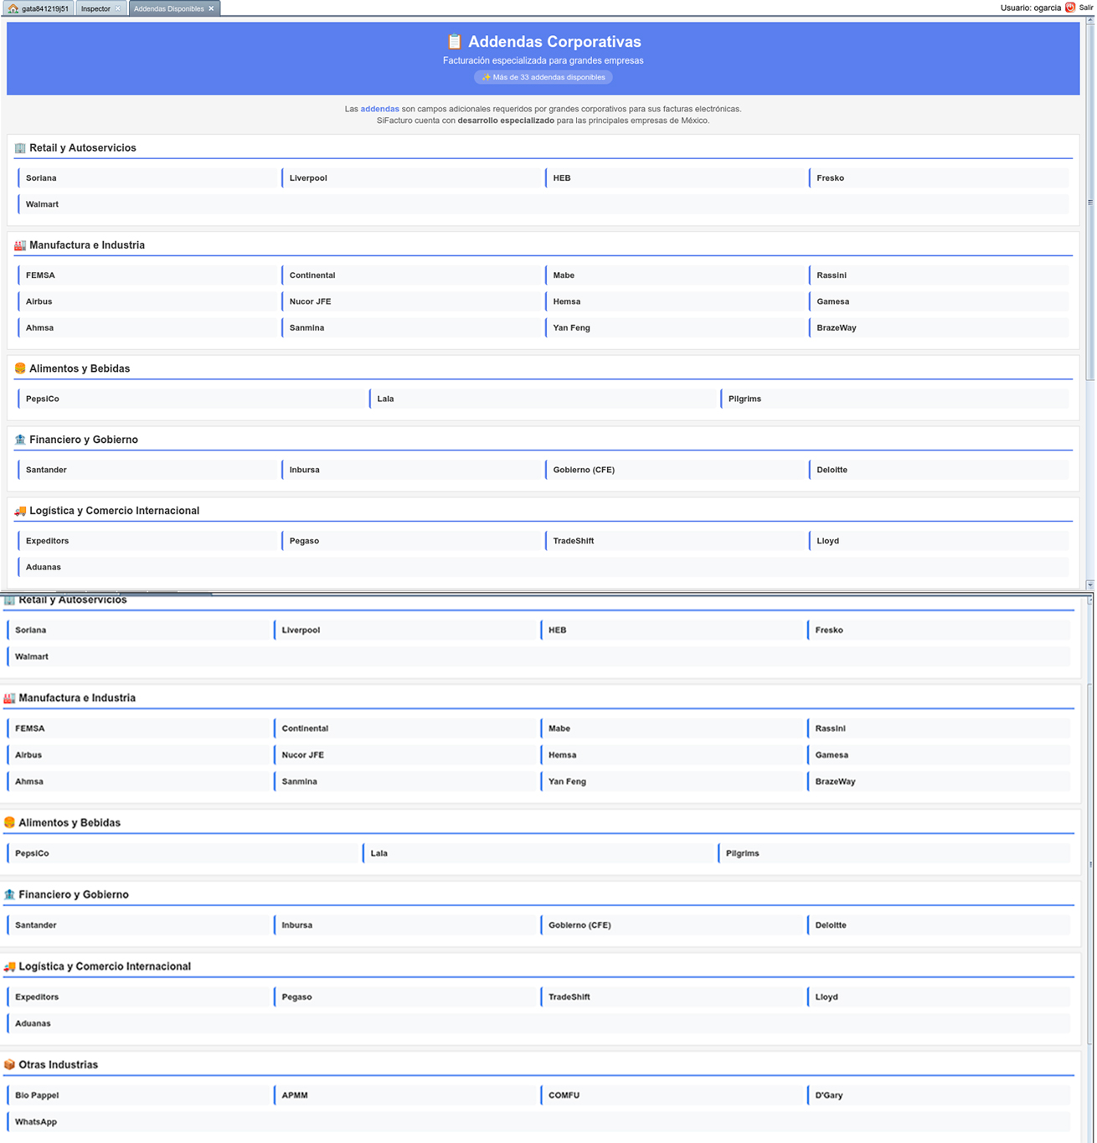The width and height of the screenshot is (1097, 1143).
Task: Choose the APMM addenda
Action: click(295, 1095)
